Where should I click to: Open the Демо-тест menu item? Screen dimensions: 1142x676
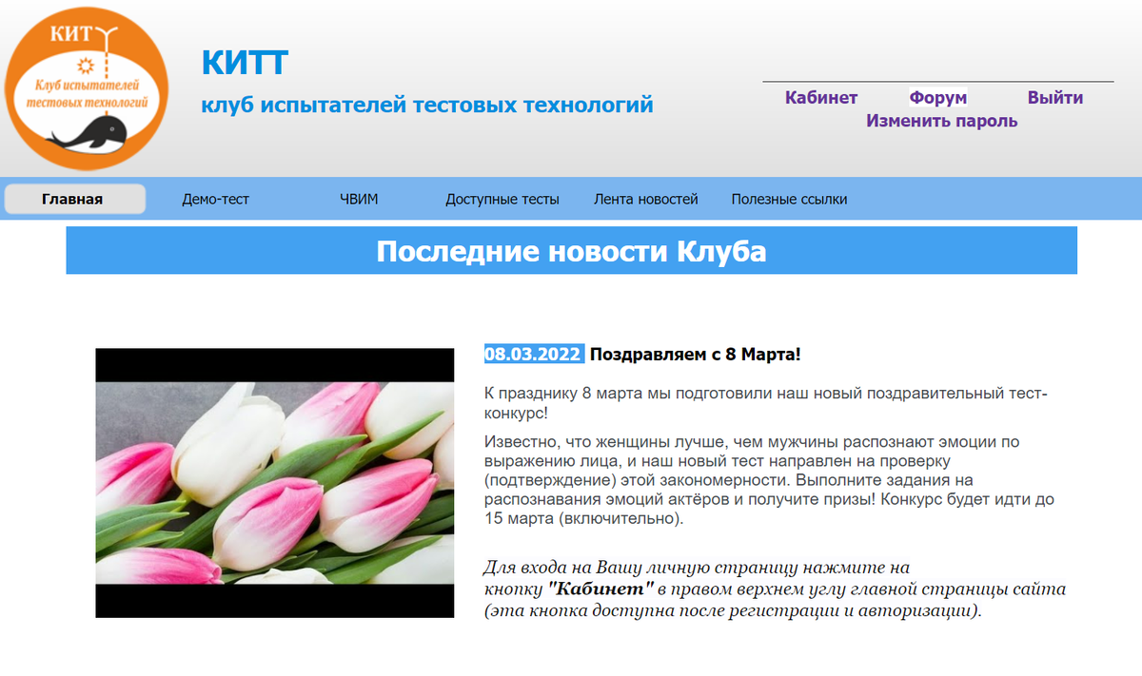pos(216,200)
